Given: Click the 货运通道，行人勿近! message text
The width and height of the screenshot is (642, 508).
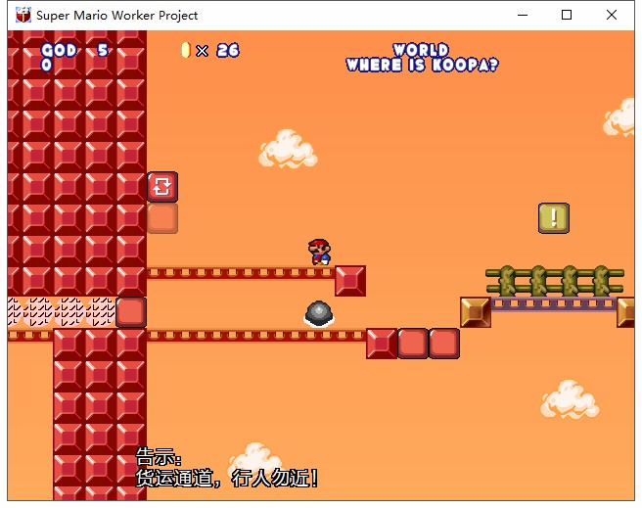Looking at the screenshot, I should [227, 478].
